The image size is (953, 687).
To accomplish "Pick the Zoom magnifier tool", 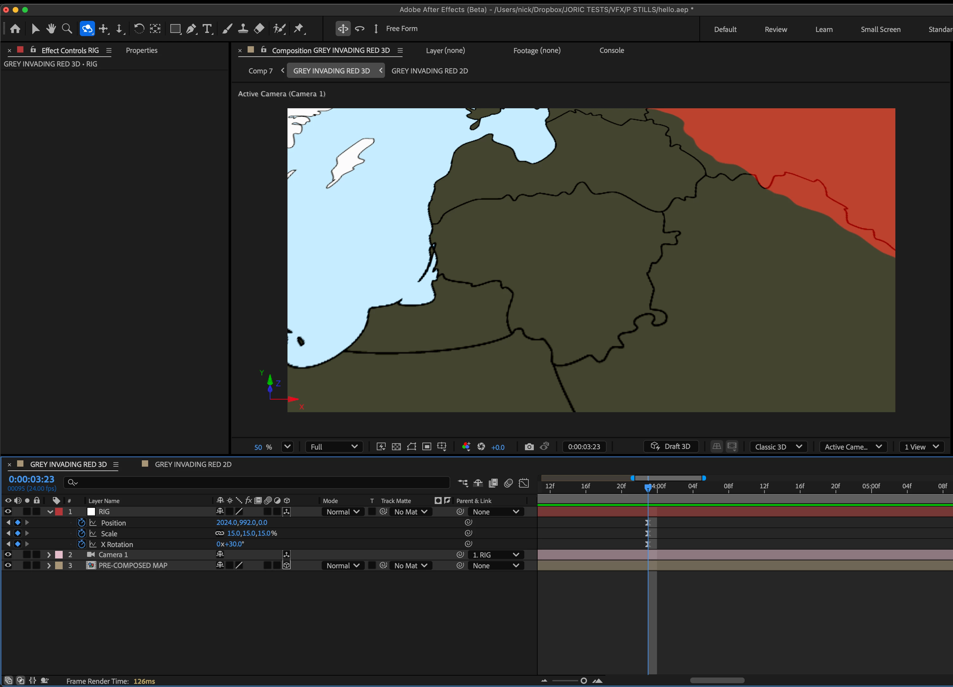I will [67, 28].
